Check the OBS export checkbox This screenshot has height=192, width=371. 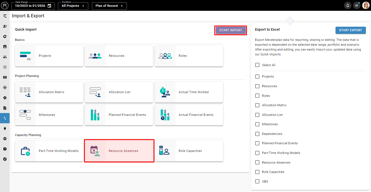pyautogui.click(x=257, y=181)
